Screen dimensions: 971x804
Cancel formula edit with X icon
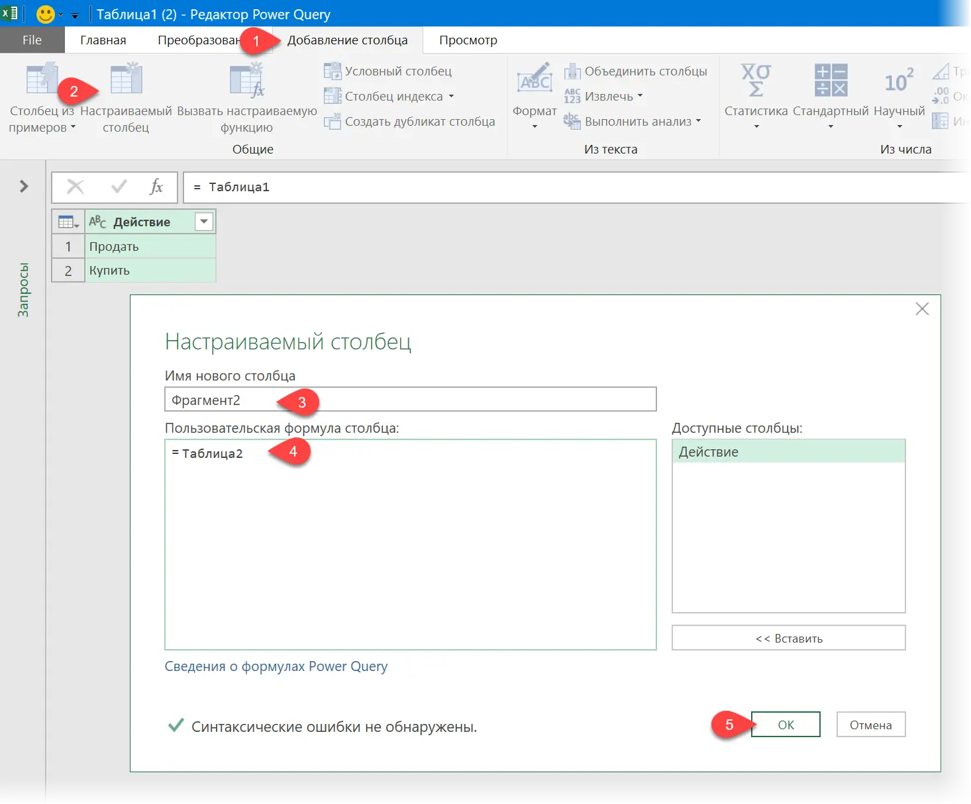(76, 187)
